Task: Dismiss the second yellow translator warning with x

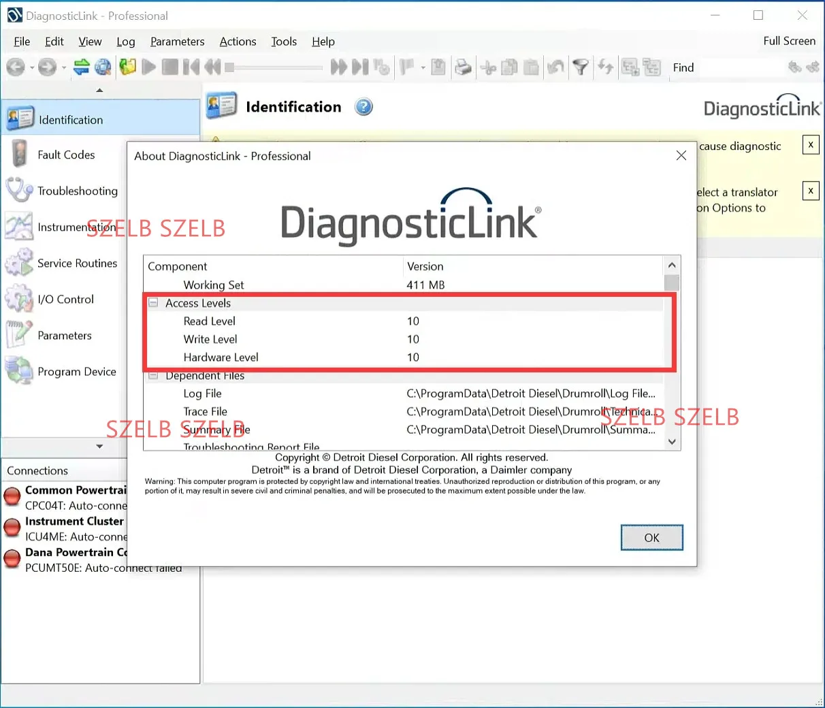Action: point(811,191)
